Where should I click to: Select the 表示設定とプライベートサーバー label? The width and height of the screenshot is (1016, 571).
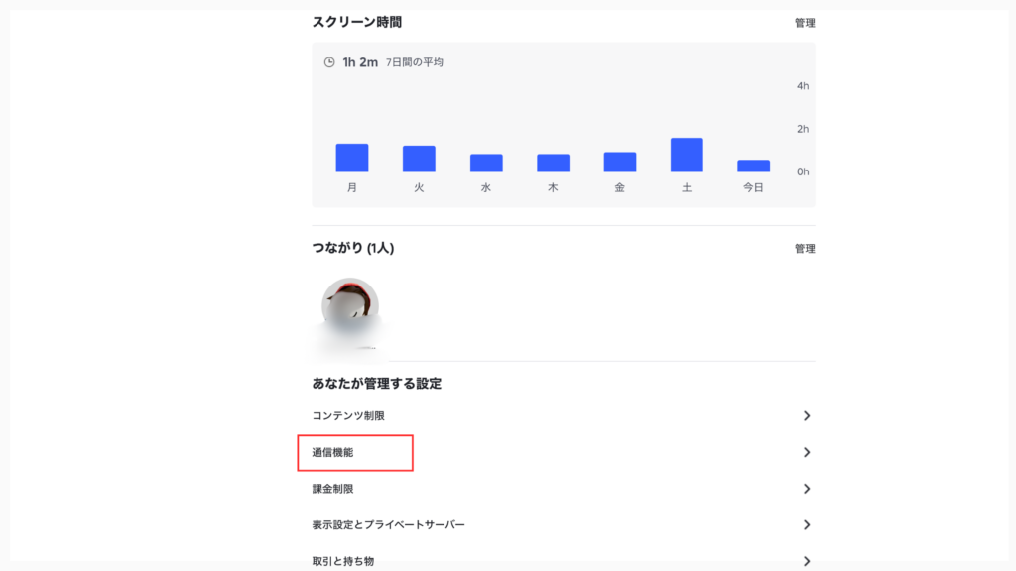coord(388,524)
